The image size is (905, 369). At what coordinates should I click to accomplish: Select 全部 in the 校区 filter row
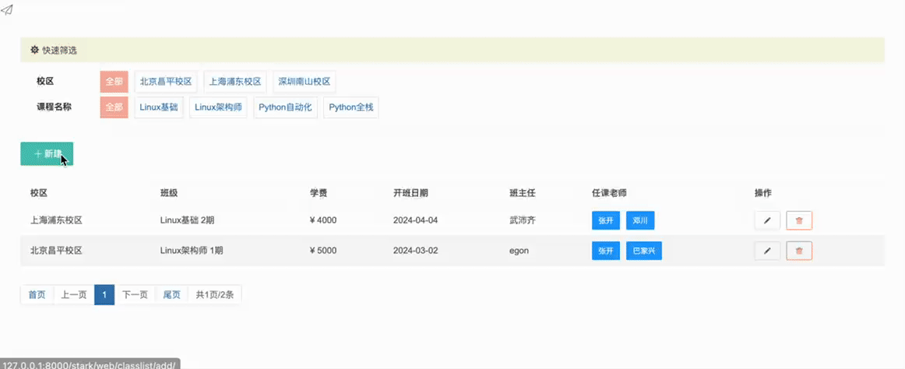coord(114,82)
